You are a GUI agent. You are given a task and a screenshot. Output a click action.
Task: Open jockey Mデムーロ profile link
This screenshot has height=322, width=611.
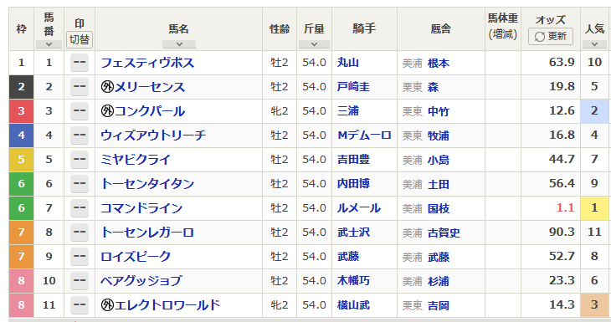tap(364, 135)
